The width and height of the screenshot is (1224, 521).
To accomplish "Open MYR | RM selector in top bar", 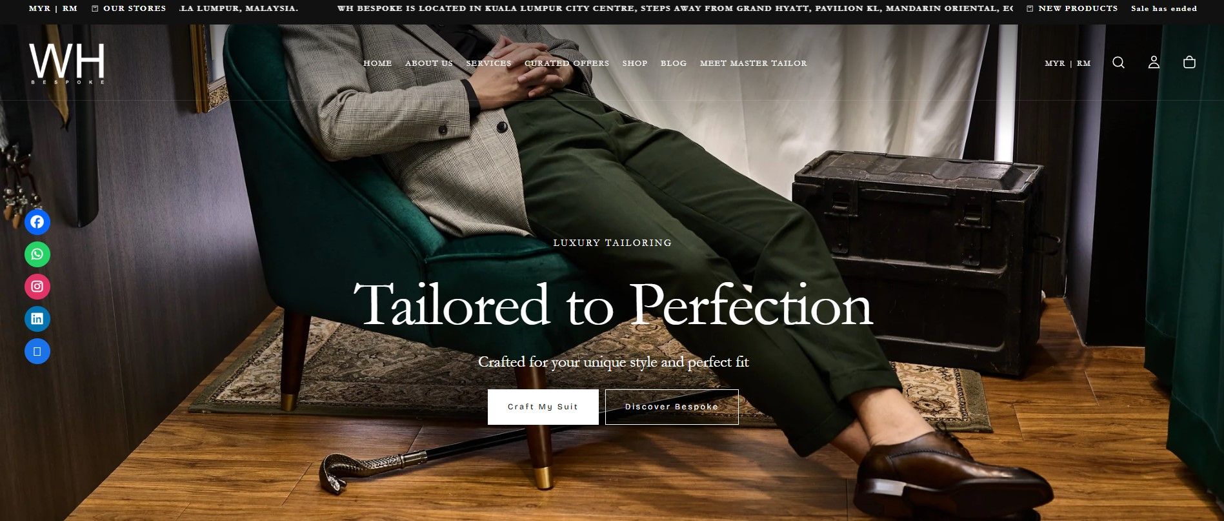I will (x=53, y=8).
